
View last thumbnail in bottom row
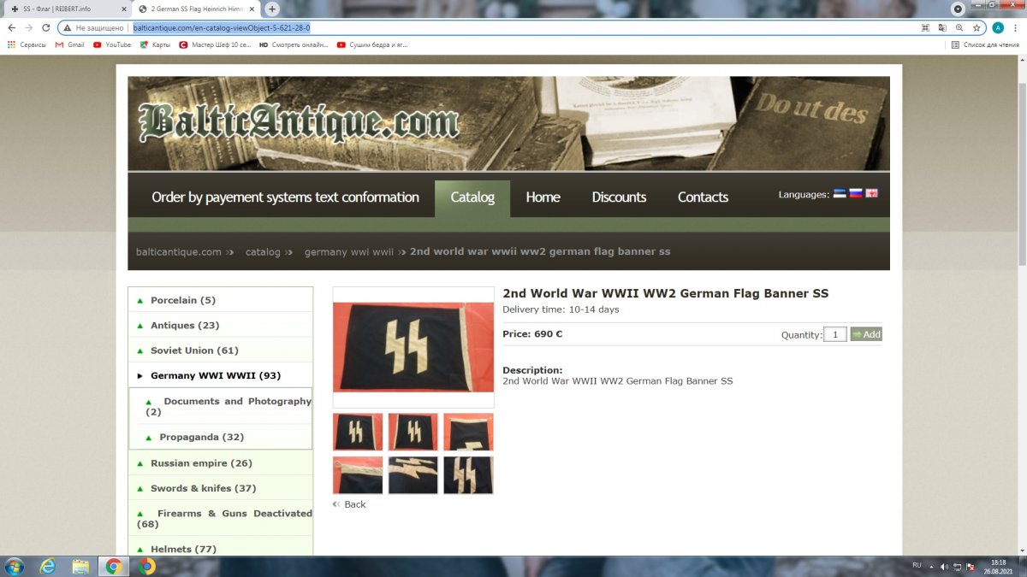(x=468, y=475)
